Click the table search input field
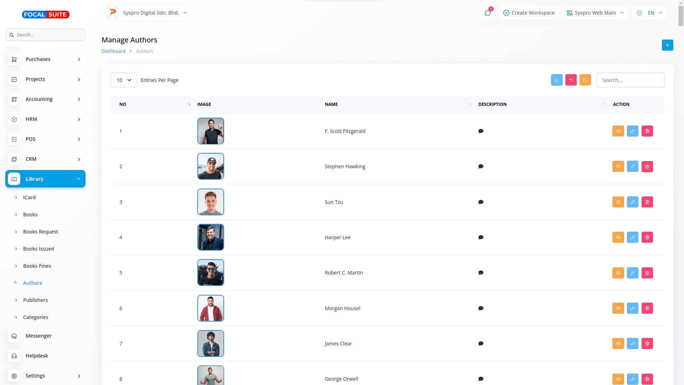This screenshot has height=385, width=684. tap(630, 80)
